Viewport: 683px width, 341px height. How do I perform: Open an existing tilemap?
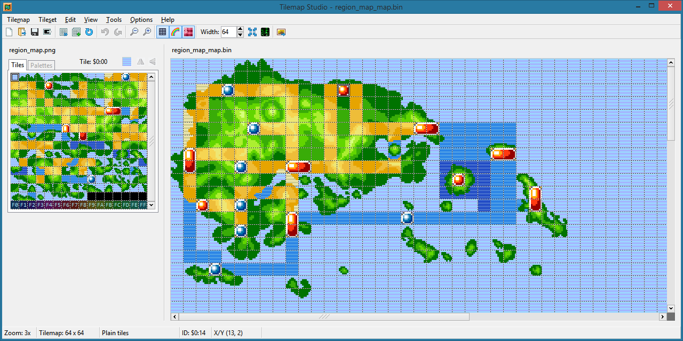point(21,31)
